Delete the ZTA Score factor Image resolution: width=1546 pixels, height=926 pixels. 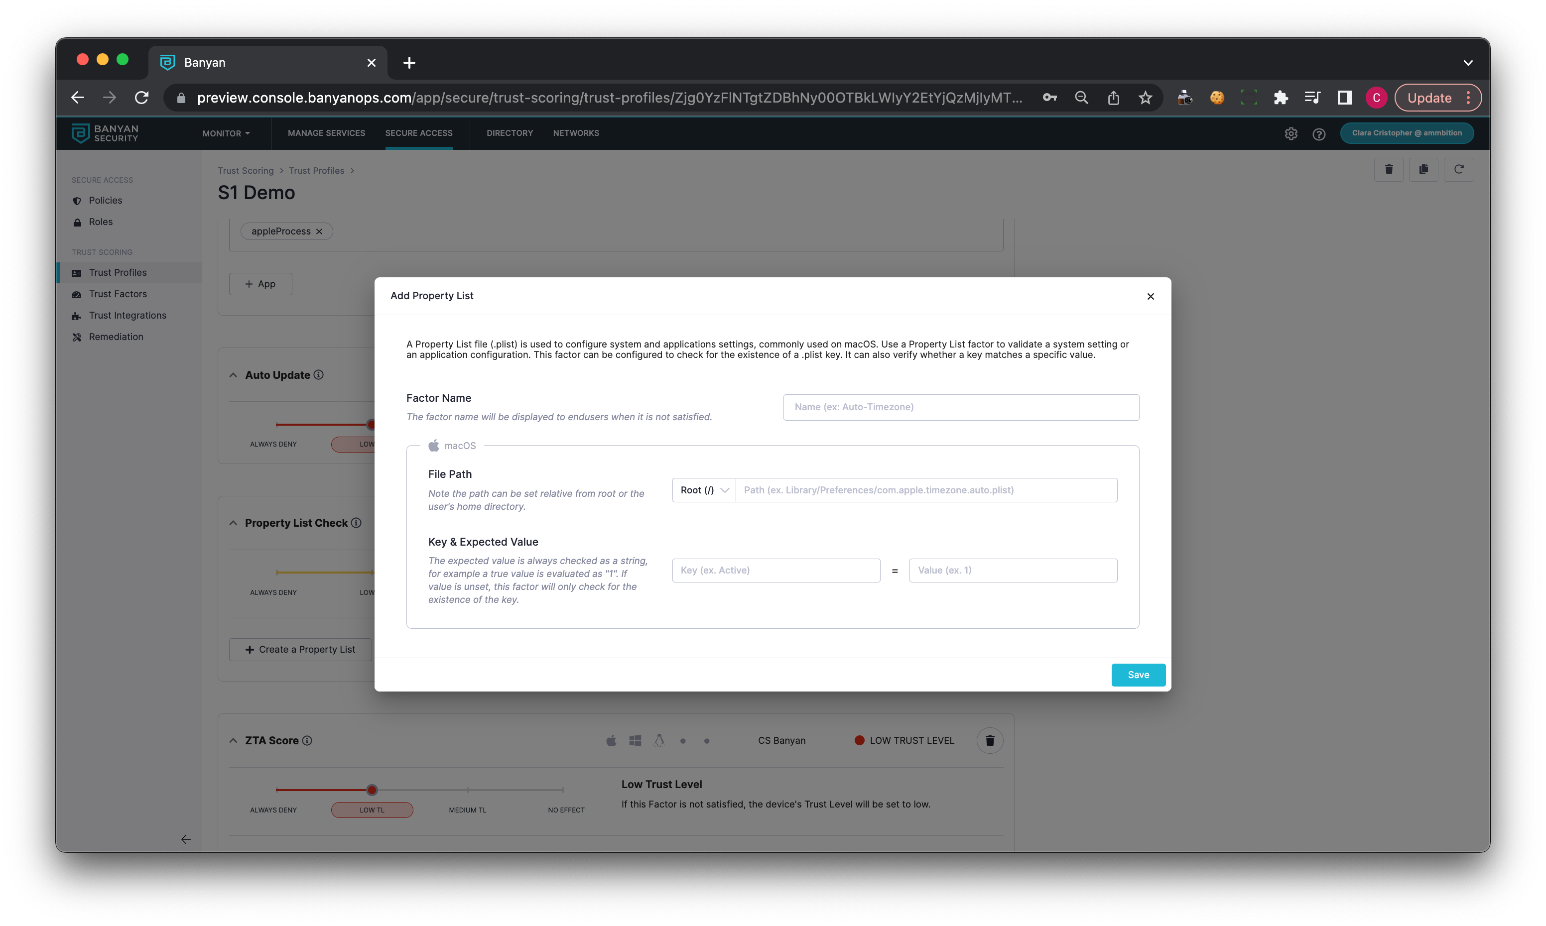[989, 741]
